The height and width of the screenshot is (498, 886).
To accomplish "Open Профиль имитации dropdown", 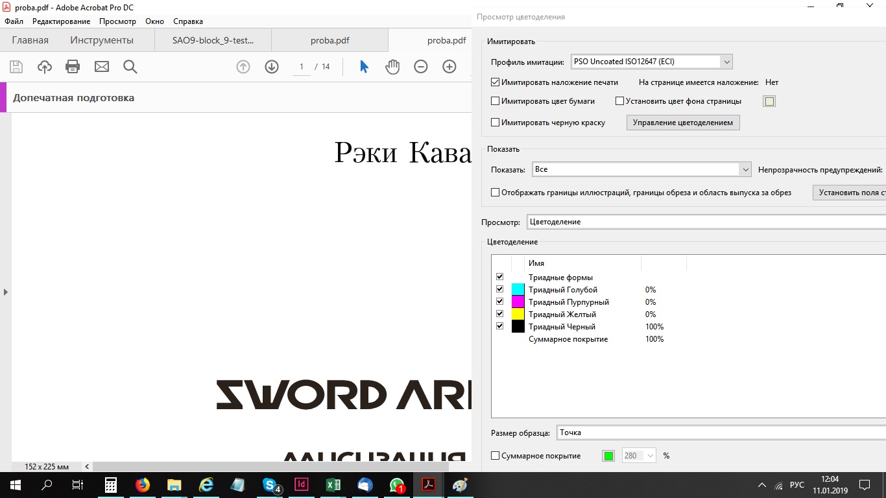I will click(726, 62).
